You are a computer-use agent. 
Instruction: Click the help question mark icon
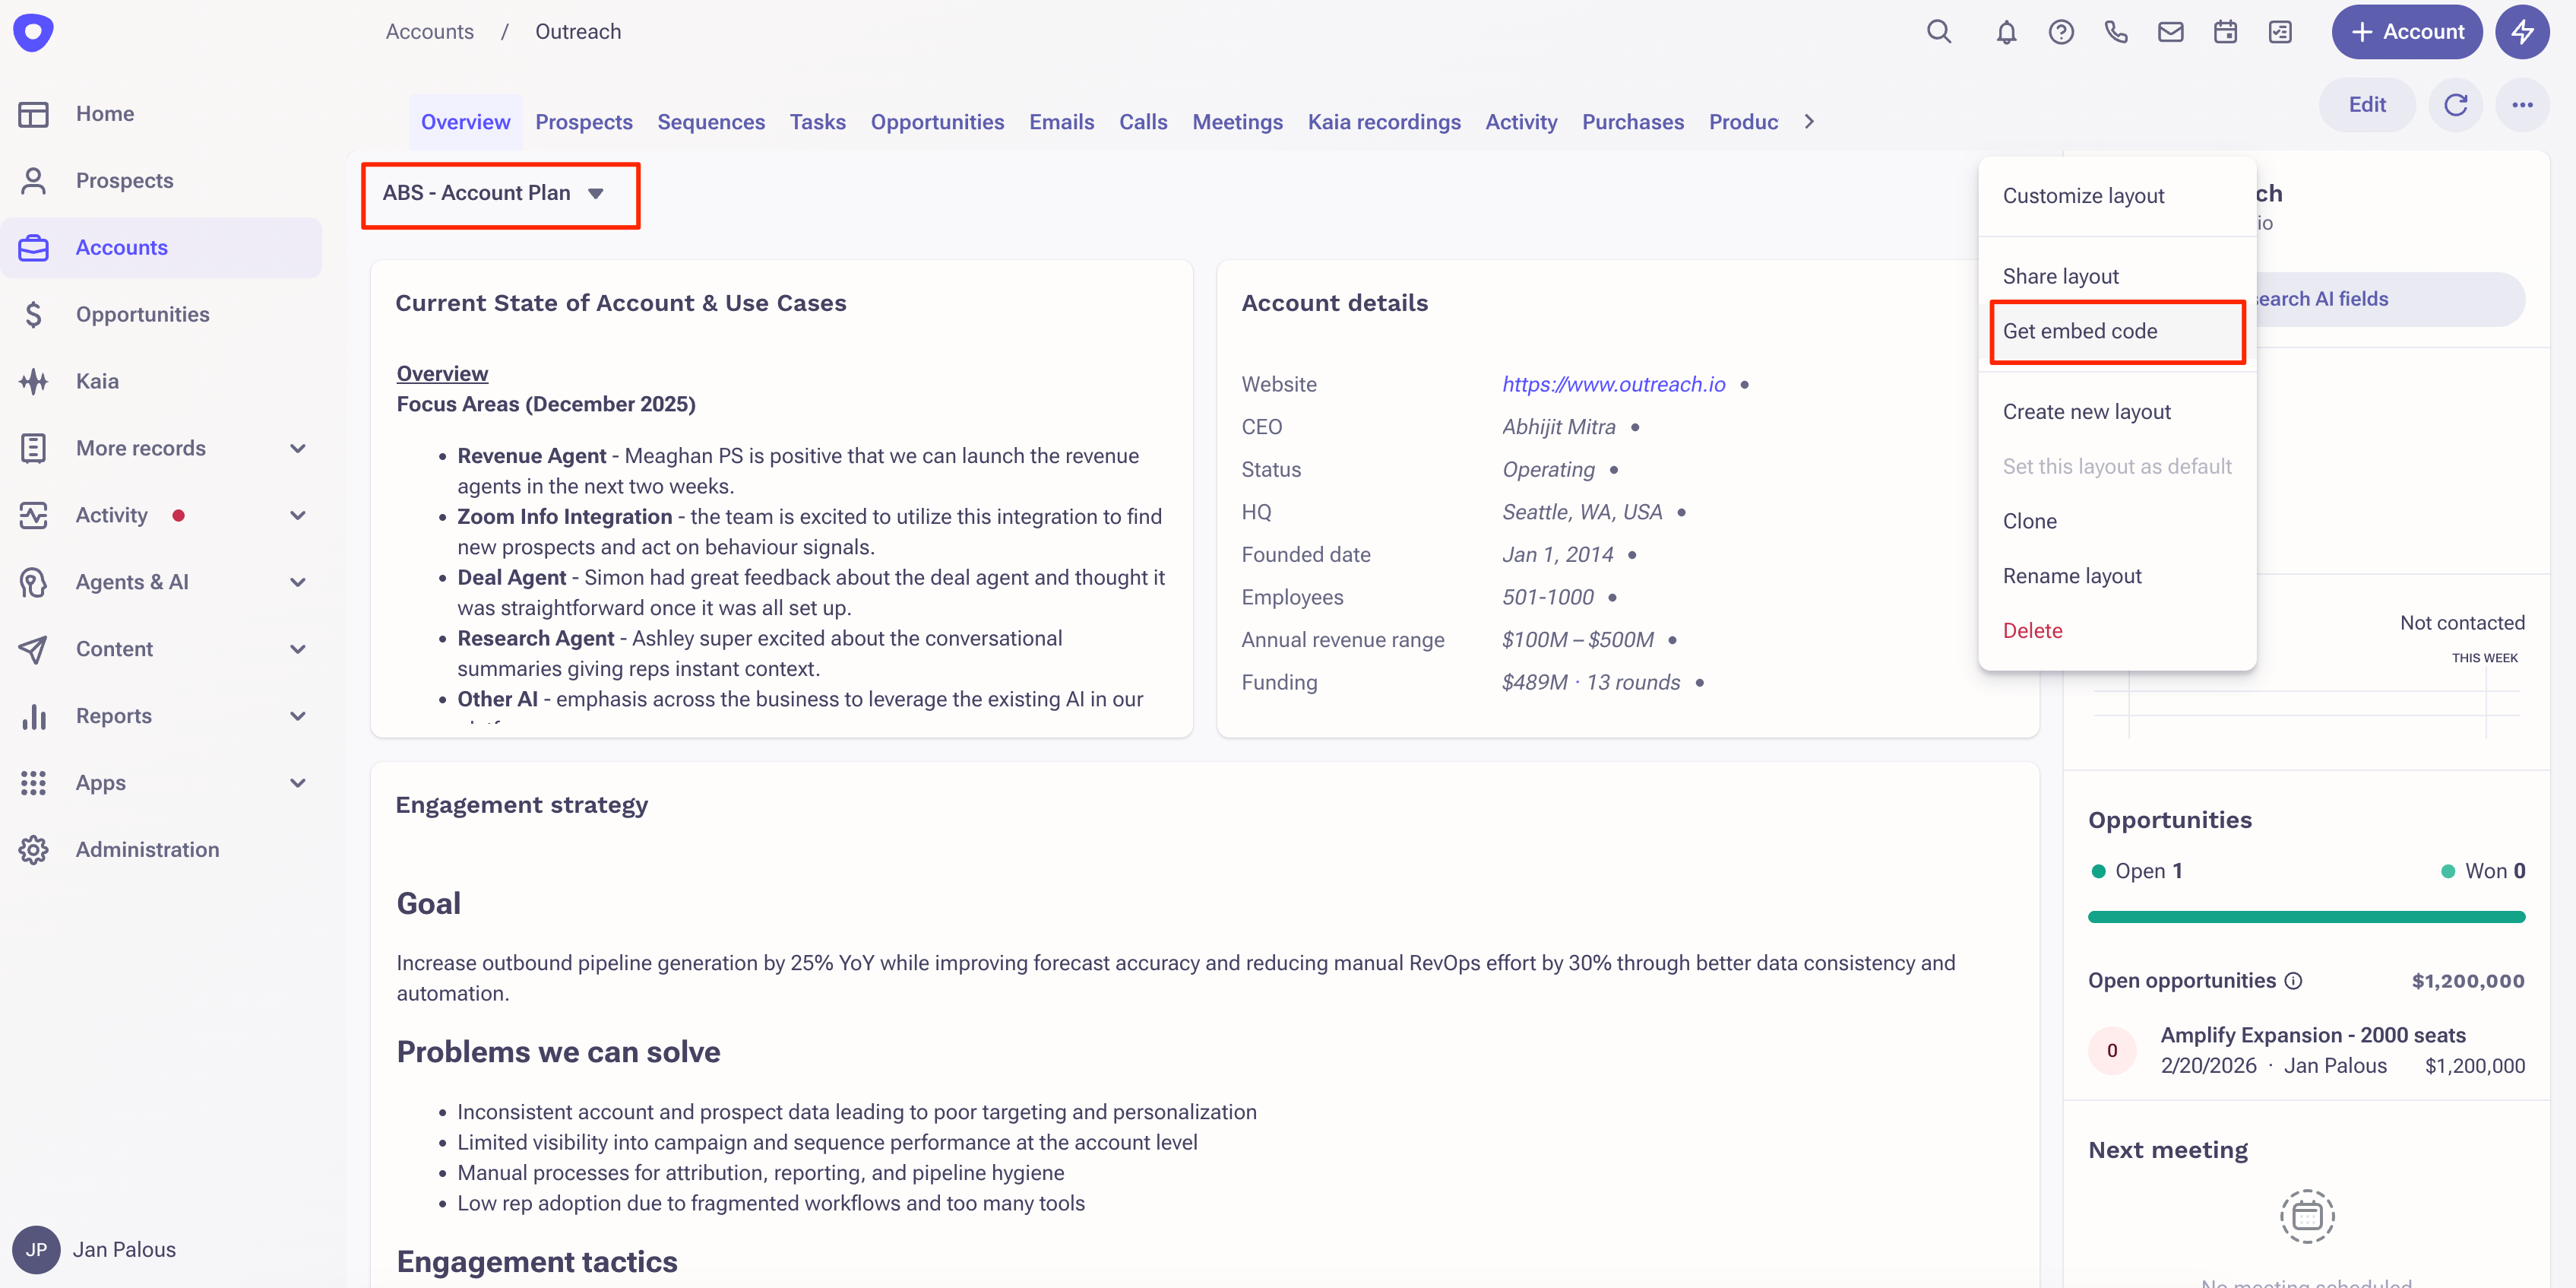click(x=2061, y=32)
